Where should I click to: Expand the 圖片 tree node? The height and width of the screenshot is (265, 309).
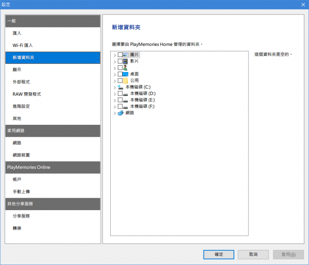click(115, 55)
